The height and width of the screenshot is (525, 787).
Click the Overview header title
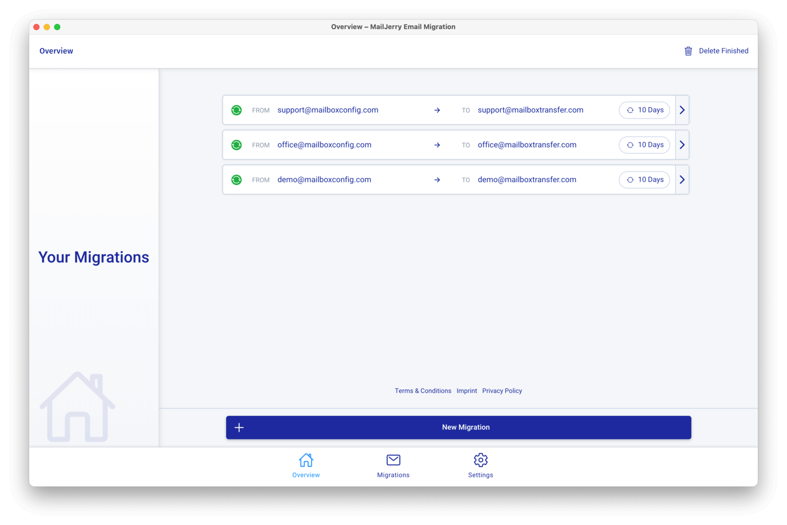click(x=56, y=51)
